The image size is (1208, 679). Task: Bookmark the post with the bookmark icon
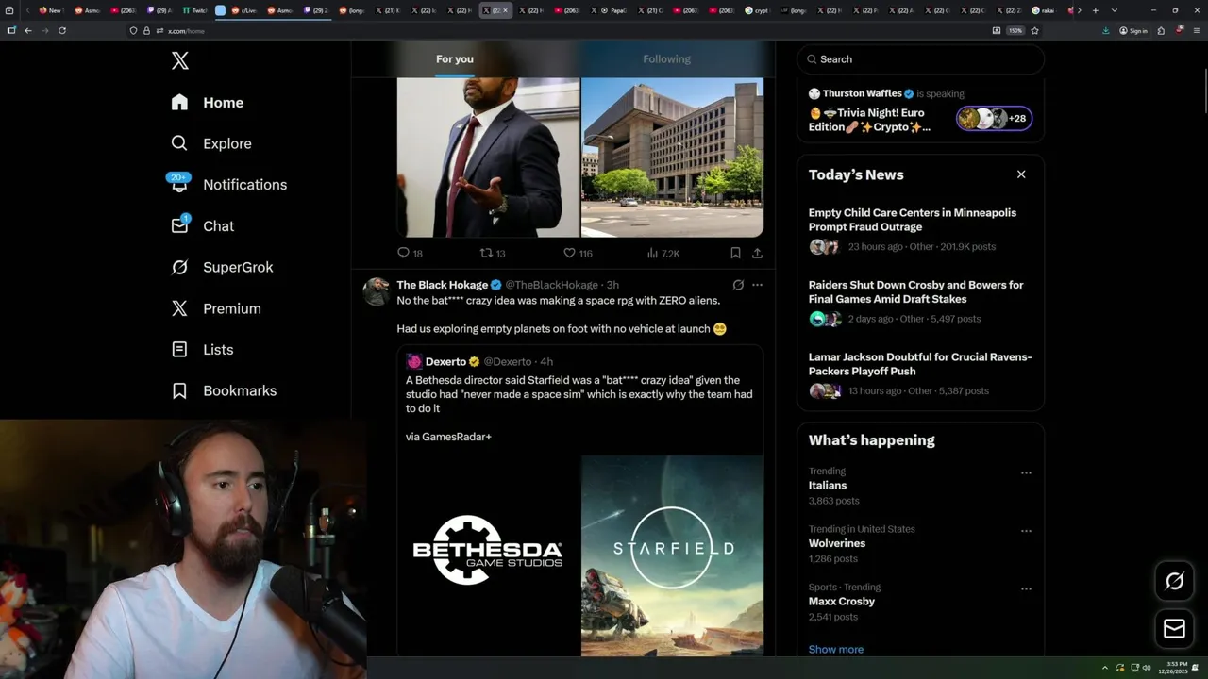tap(735, 253)
